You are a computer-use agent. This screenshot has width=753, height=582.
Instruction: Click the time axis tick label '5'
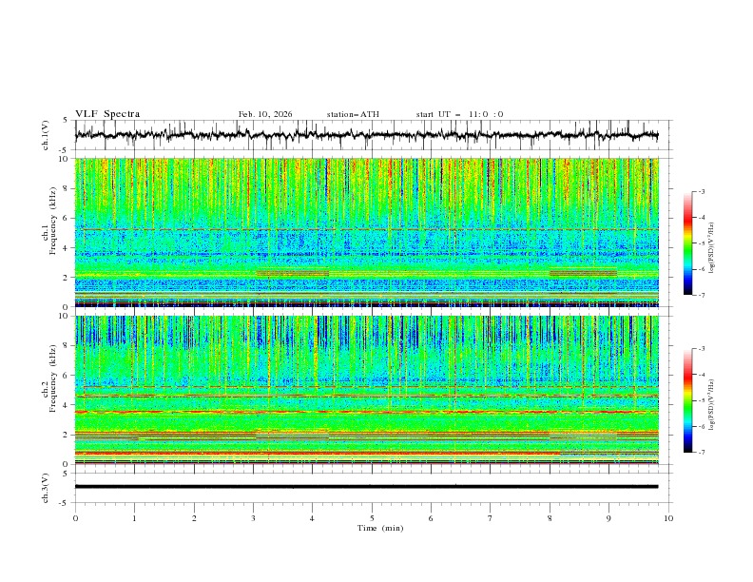(x=372, y=518)
